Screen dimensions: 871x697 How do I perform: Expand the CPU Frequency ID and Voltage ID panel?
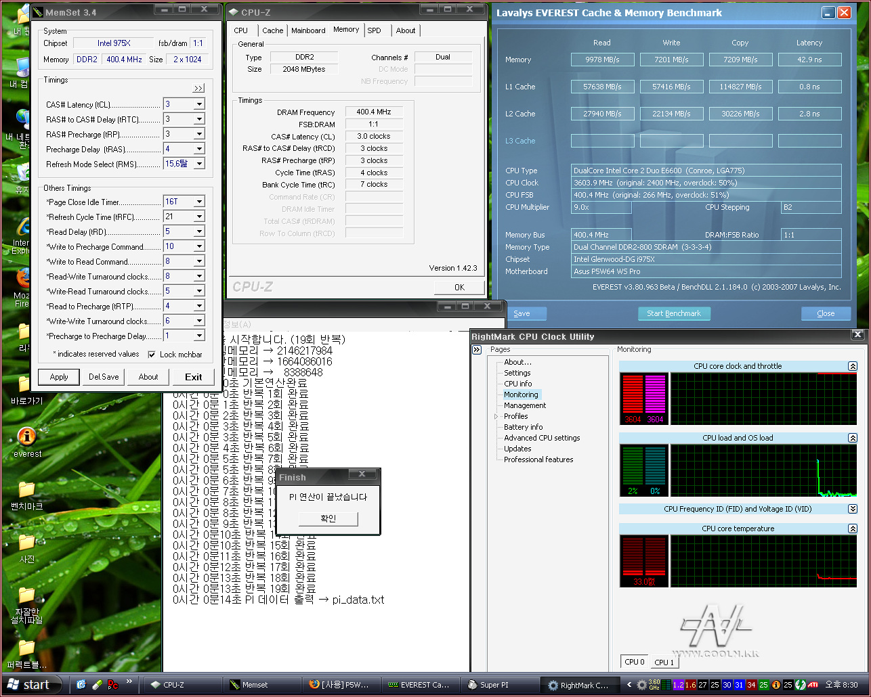coord(852,509)
